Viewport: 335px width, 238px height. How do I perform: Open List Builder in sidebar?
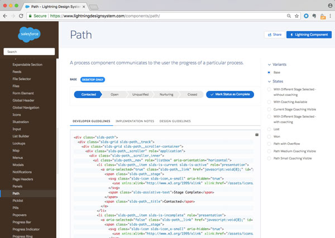click(x=21, y=136)
